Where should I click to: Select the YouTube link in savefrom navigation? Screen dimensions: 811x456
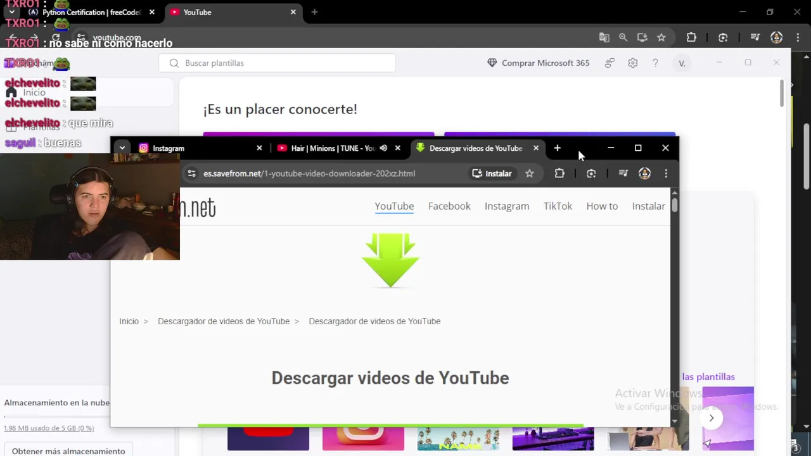point(394,206)
